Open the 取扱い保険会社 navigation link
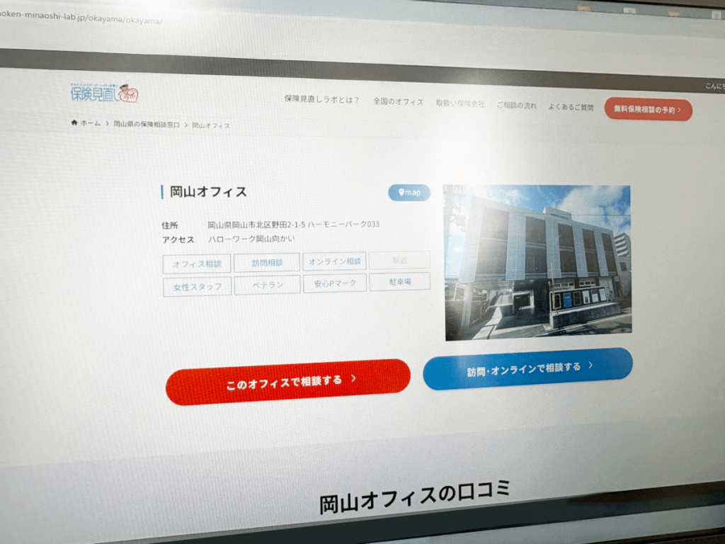The width and height of the screenshot is (725, 544). click(x=460, y=103)
